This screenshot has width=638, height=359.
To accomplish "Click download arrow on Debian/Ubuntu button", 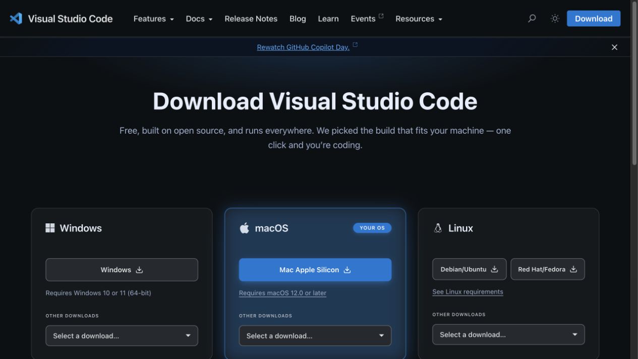I will [x=494, y=269].
